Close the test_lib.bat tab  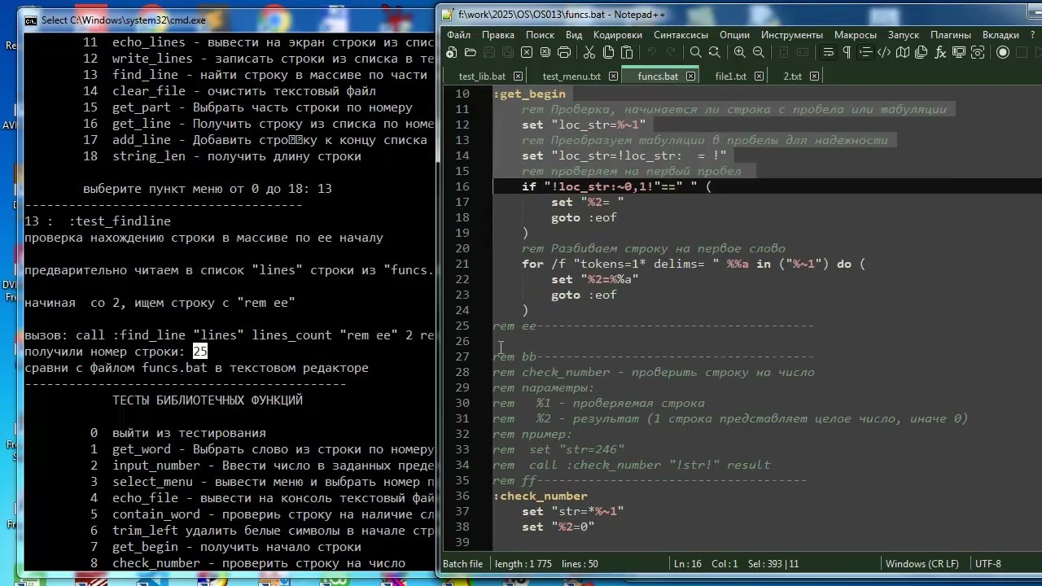tap(517, 76)
